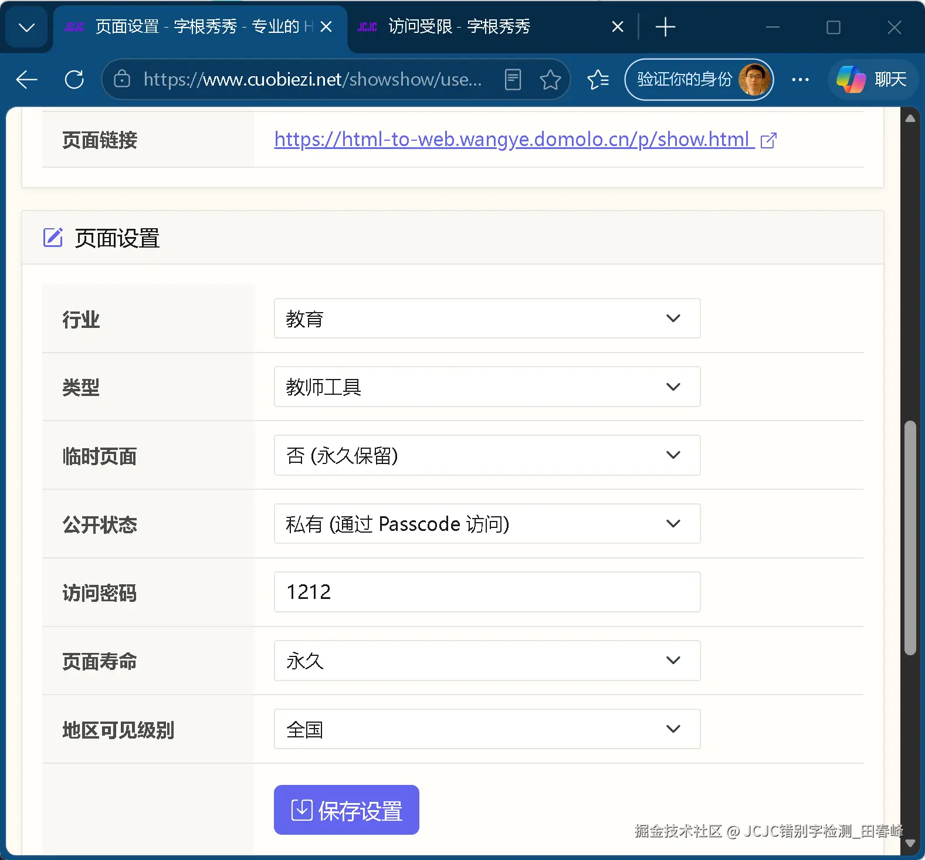Close the 访问受限 tab
Screen dimensions: 925x860
[618, 26]
